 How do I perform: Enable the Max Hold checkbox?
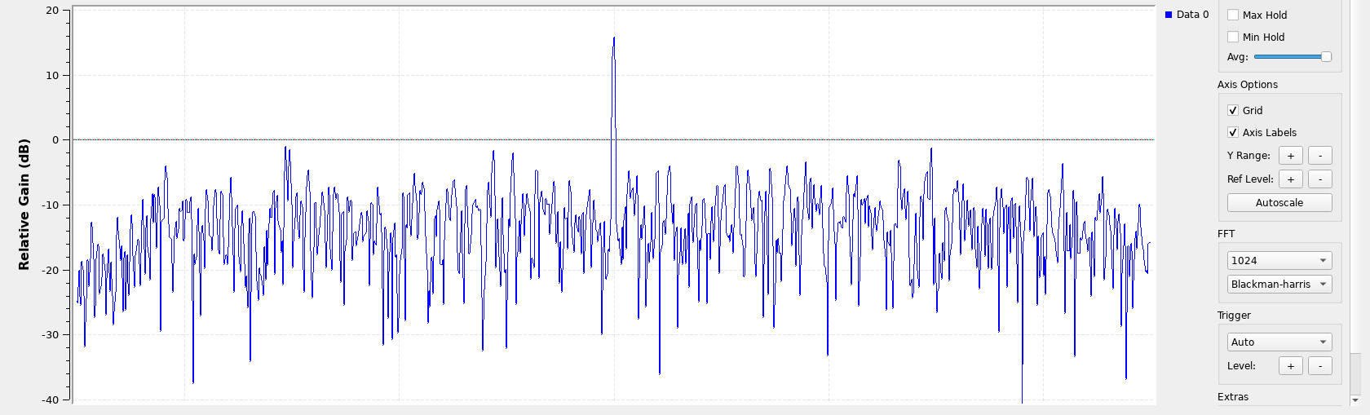pyautogui.click(x=1233, y=15)
